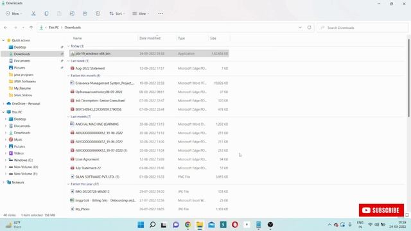Screen dimensions: 411x231
Task: Open address bar history dropdown arrow
Action: click(300, 28)
